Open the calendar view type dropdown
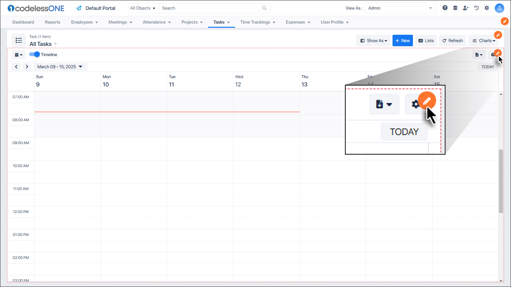The width and height of the screenshot is (511, 287). [x=19, y=55]
